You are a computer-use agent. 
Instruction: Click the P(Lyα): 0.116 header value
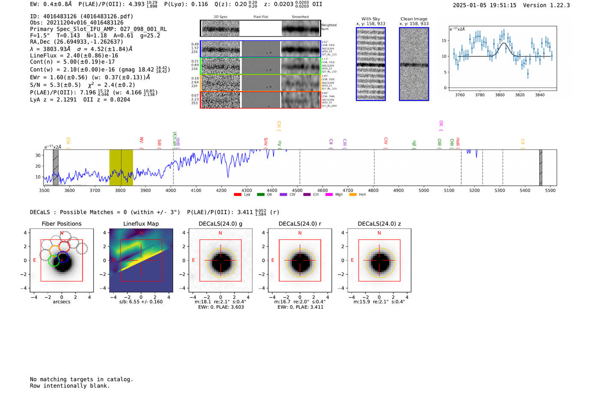click(x=186, y=4)
